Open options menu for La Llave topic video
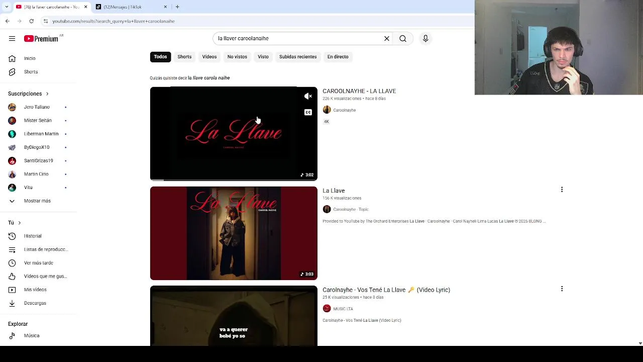 click(562, 190)
